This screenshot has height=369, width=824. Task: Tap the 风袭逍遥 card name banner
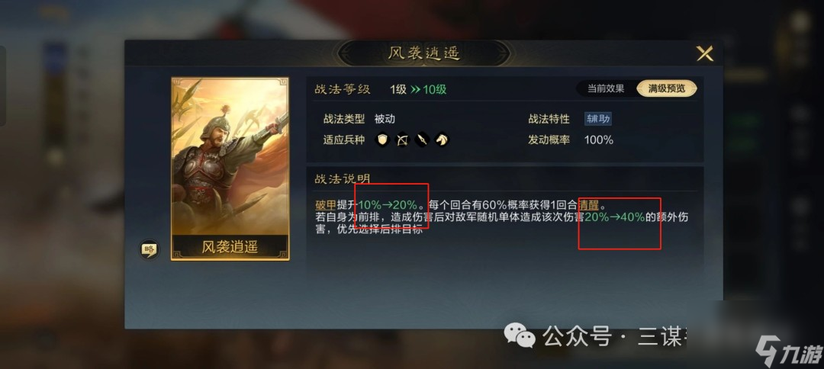230,247
